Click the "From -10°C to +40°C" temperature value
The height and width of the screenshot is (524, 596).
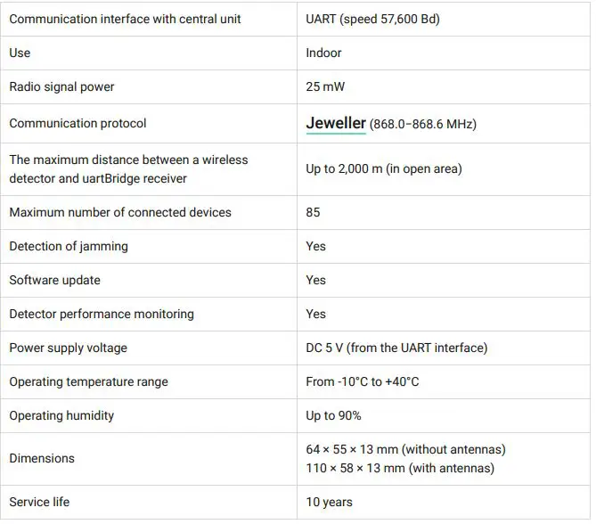tap(362, 381)
